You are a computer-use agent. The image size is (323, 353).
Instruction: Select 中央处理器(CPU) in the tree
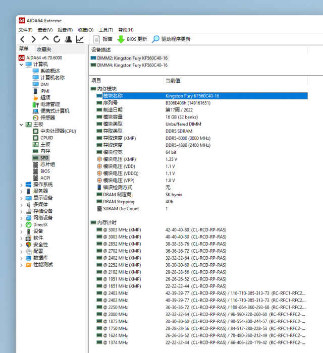[58, 131]
